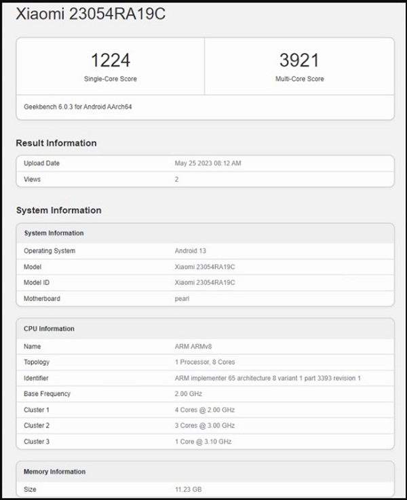Click the Base Frequency label
The height and width of the screenshot is (500, 407).
click(47, 393)
